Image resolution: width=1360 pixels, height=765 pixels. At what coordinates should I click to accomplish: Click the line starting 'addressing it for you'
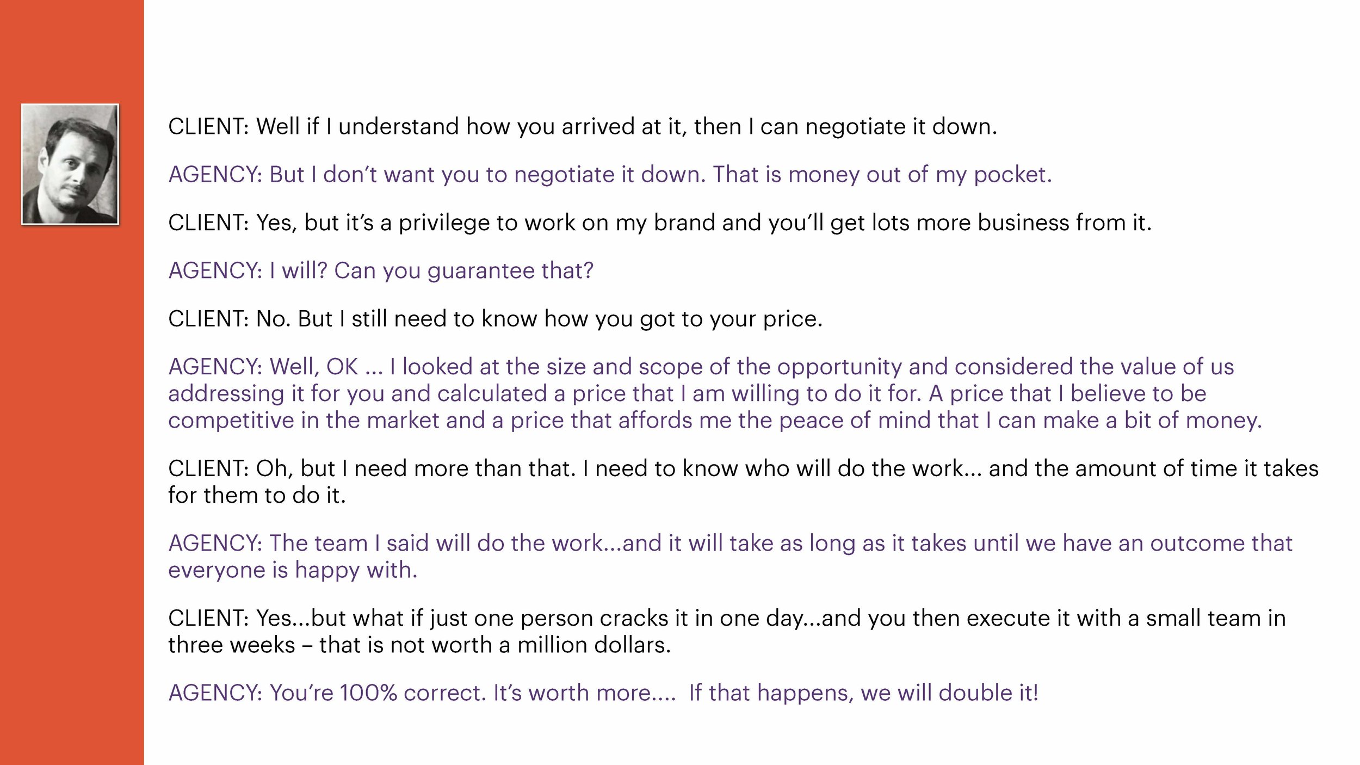coord(688,393)
